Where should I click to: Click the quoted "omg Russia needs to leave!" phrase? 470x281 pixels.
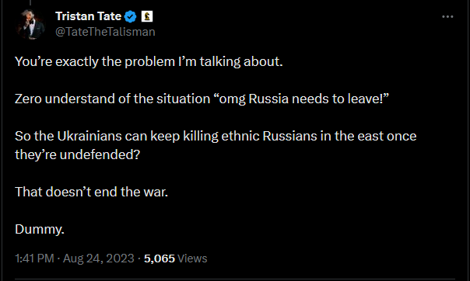coord(301,99)
